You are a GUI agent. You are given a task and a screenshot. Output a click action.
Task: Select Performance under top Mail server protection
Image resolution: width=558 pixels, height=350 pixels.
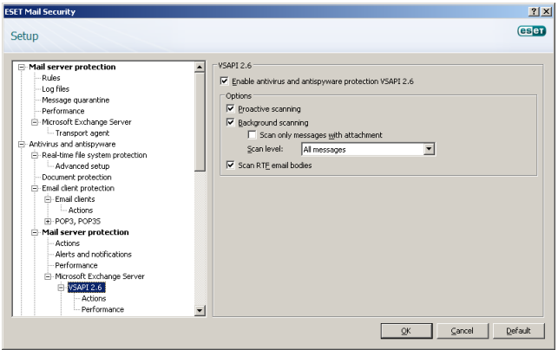pyautogui.click(x=63, y=111)
